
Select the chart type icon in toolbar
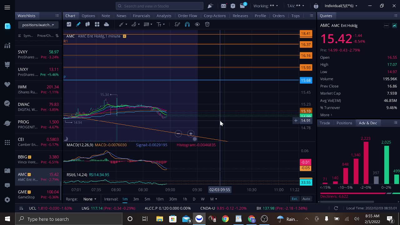[69, 24]
